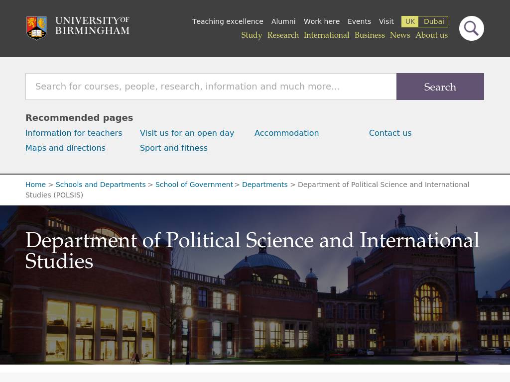510x382 pixels.
Task: Open the Maps and directions link
Action: pyautogui.click(x=65, y=148)
